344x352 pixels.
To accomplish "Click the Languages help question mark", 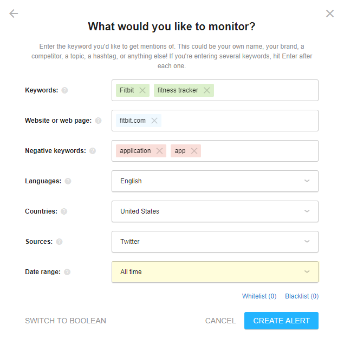I will tap(68, 181).
